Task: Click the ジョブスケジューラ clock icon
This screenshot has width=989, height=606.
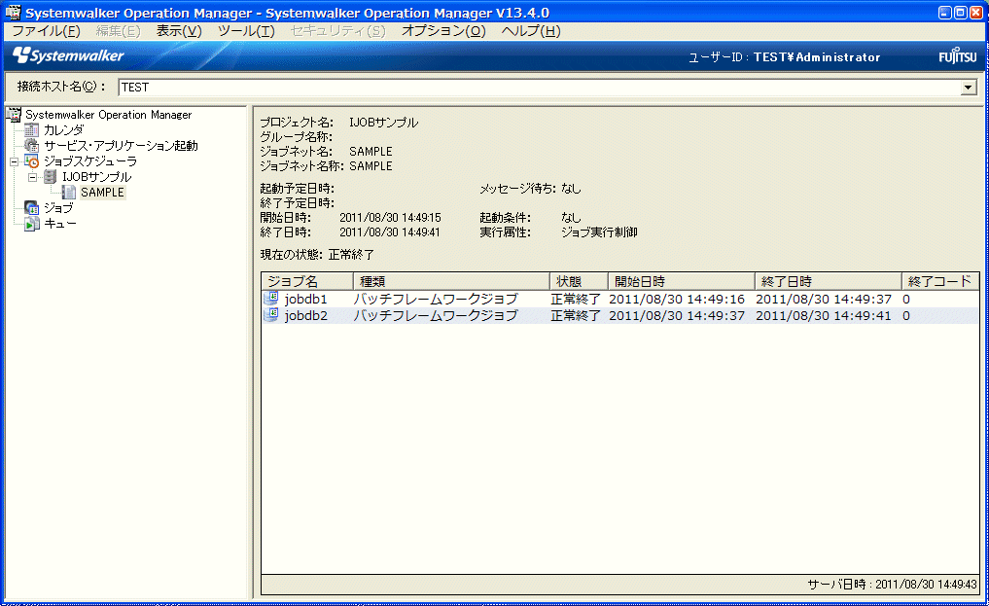Action: (31, 161)
